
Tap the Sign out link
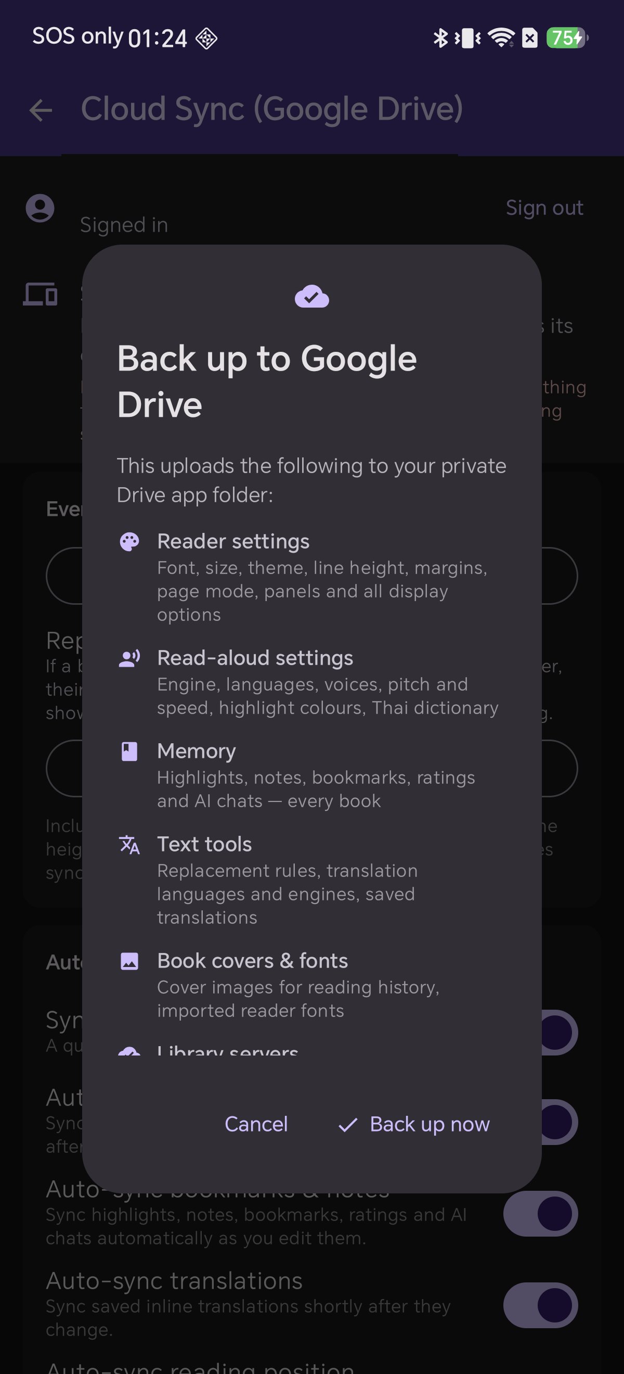tap(544, 208)
